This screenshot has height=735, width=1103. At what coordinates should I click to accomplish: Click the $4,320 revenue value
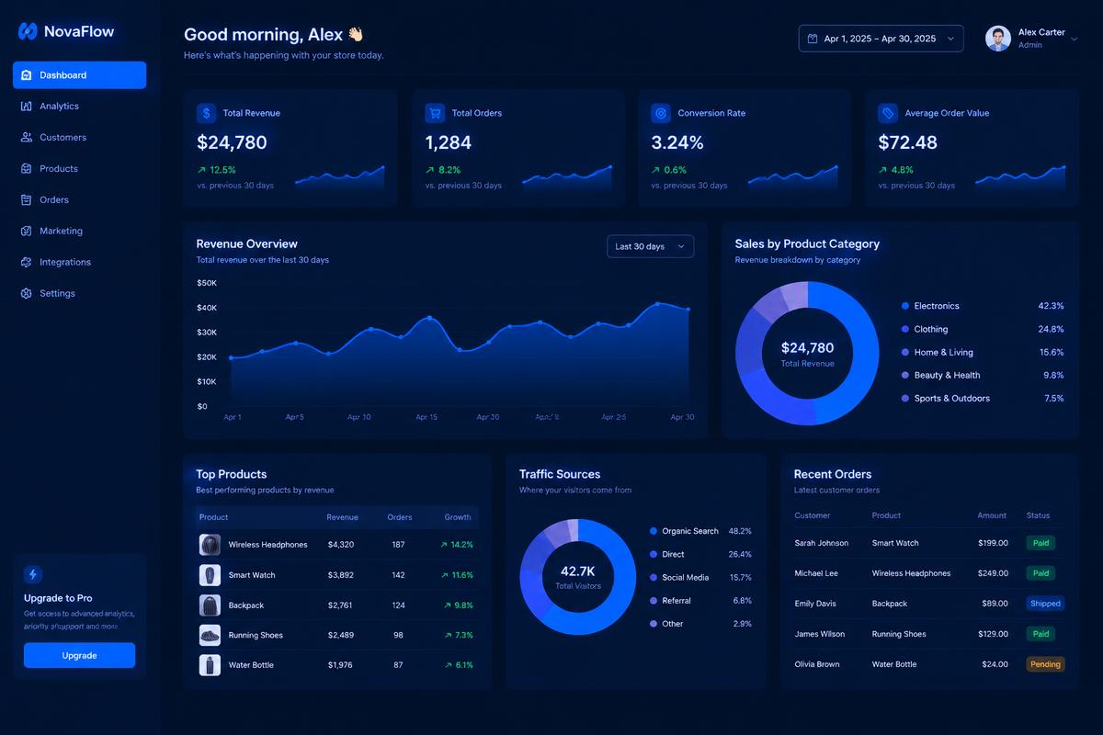[341, 545]
